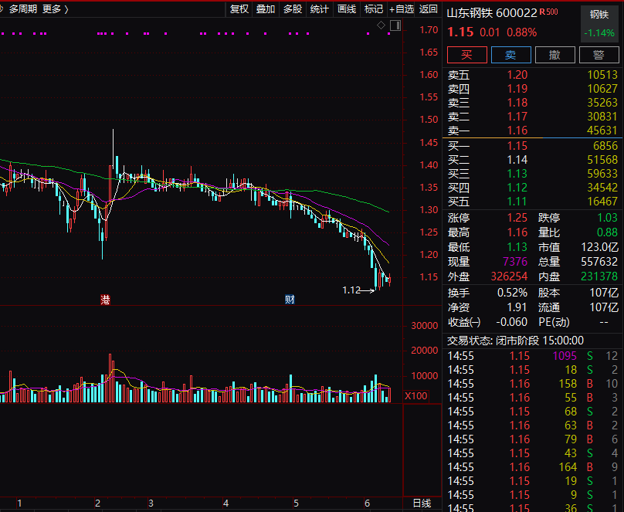
Task: Expand the 更多 menu
Action: click(x=54, y=9)
